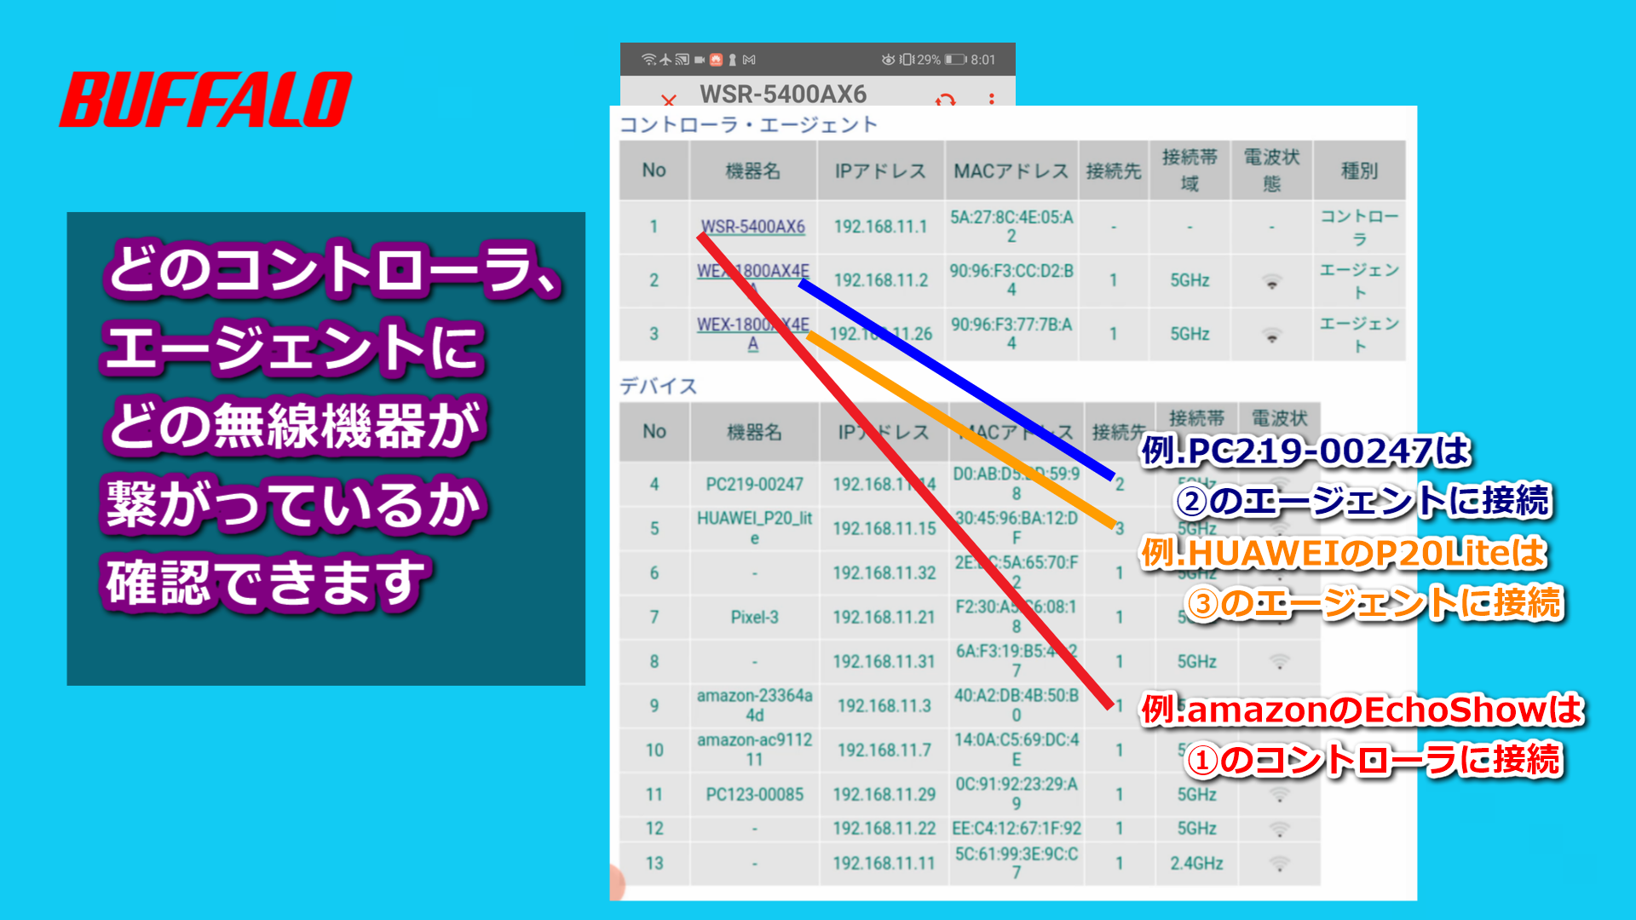The height and width of the screenshot is (920, 1636).
Task: Click the IPアドレス header in controller table
Action: pyautogui.click(x=880, y=171)
